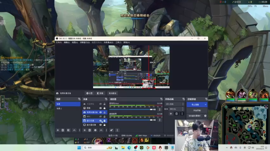Screen dimensions: 270x151
Task: Open scene filters icon in Scenes panel
Action: coord(69,130)
